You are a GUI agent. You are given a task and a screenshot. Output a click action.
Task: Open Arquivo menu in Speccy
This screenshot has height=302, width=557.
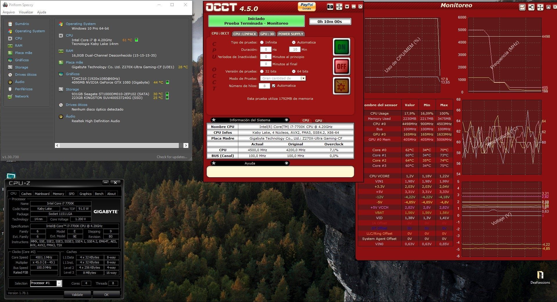point(9,12)
